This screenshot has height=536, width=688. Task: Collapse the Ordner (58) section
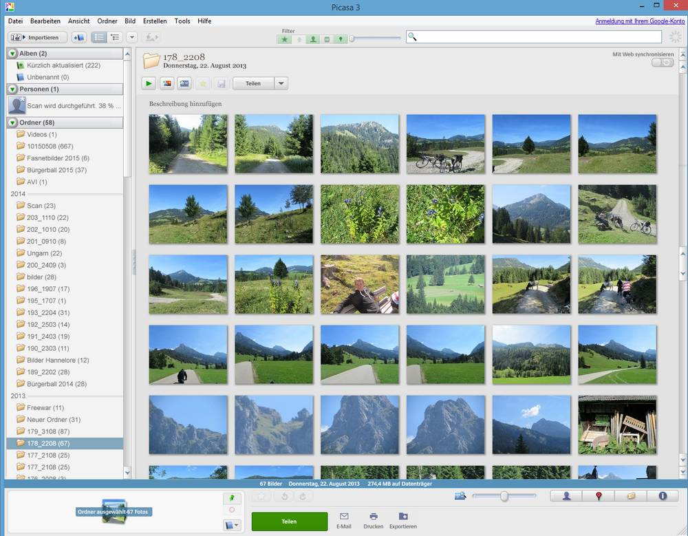[13, 122]
